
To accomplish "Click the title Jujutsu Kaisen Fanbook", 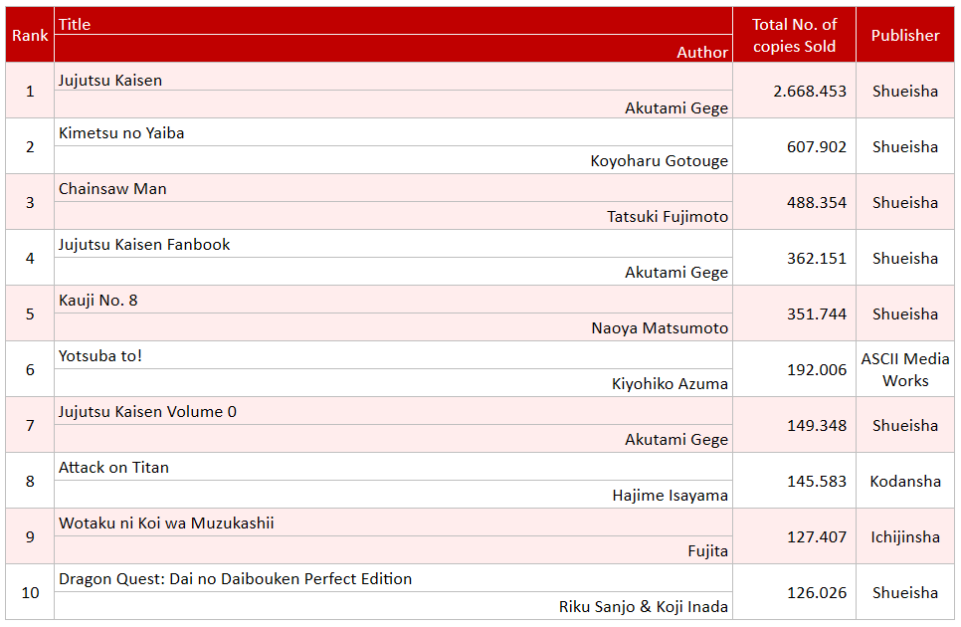I will coord(144,245).
